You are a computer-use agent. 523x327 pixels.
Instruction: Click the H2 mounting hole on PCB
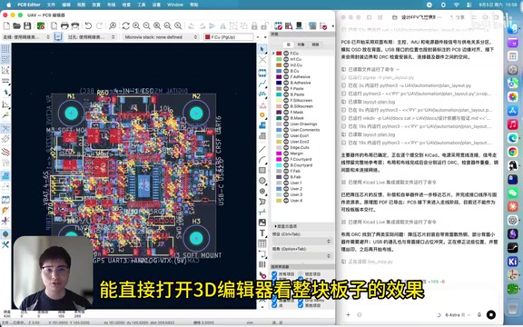click(x=196, y=114)
